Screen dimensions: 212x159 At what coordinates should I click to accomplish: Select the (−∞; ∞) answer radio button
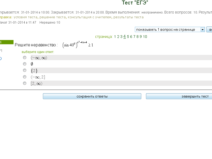[x=25, y=58]
